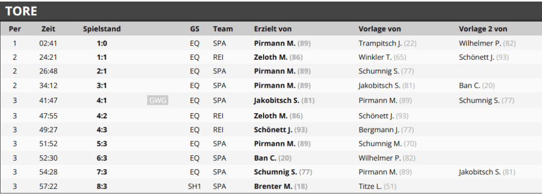Click scorer Ban C. on the 6:3 goal
The height and width of the screenshot is (194, 542).
coord(265,158)
